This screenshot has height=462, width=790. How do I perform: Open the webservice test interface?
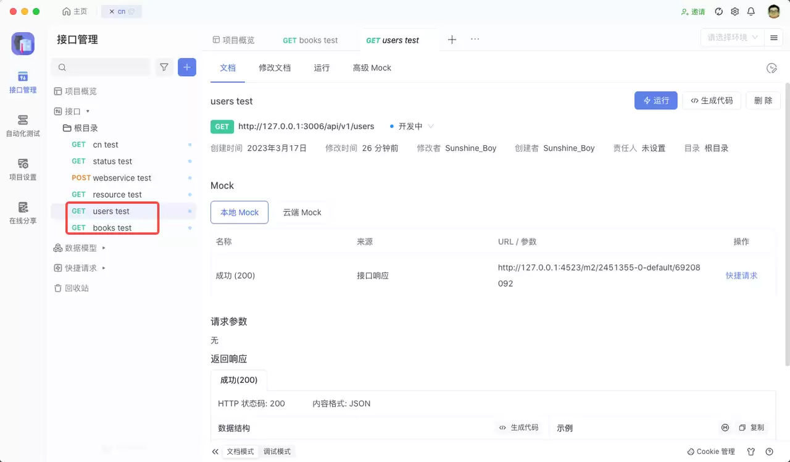[123, 178]
